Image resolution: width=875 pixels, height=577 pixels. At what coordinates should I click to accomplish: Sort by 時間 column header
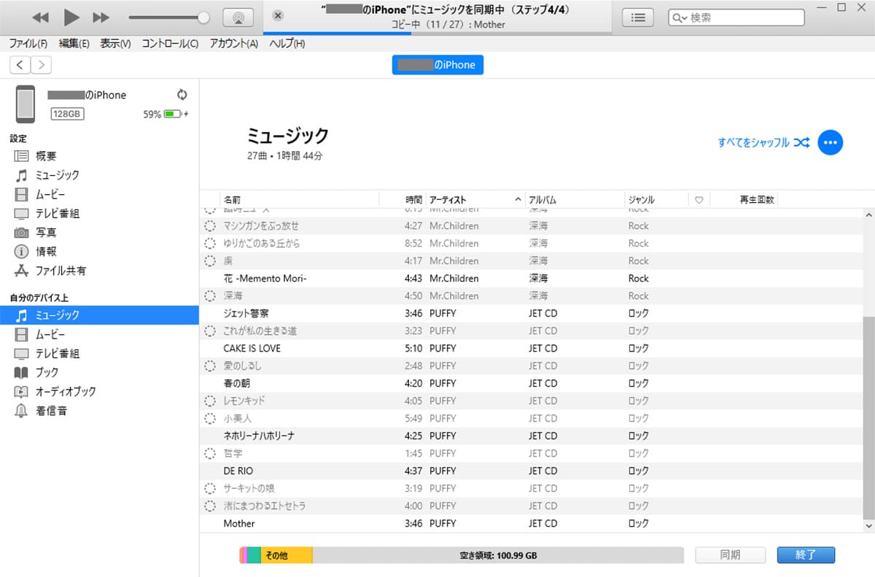tap(402, 199)
